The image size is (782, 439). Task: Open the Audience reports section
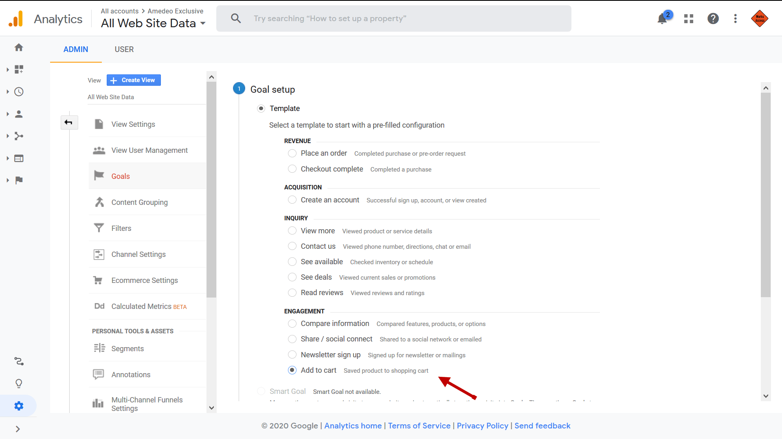19,114
